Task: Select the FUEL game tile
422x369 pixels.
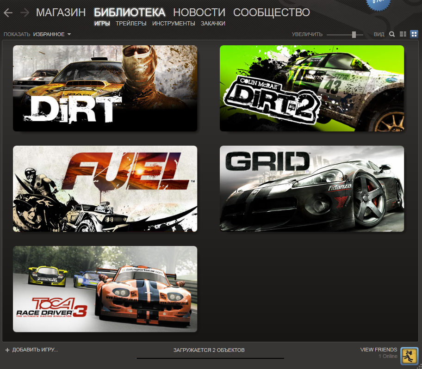Action: [x=105, y=189]
